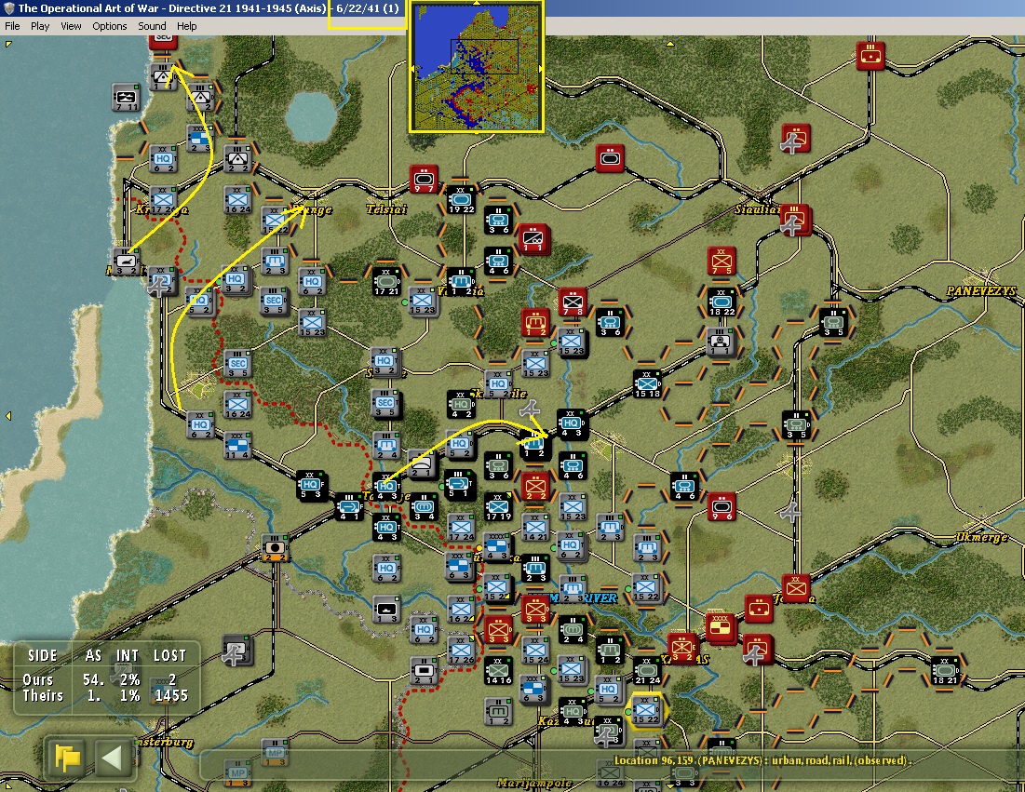Open the View menu
1025x792 pixels.
pos(71,26)
